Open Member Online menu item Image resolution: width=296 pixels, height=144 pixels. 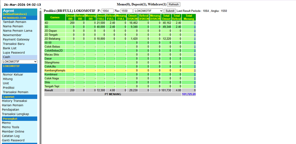tap(13, 132)
